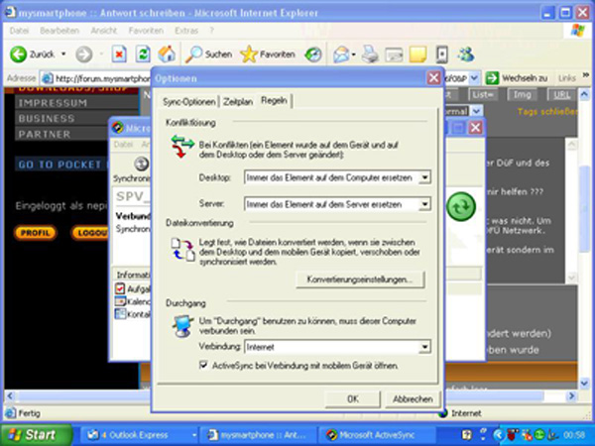Image resolution: width=595 pixels, height=446 pixels.
Task: Open the Verbindung Internet dropdown
Action: coord(425,347)
